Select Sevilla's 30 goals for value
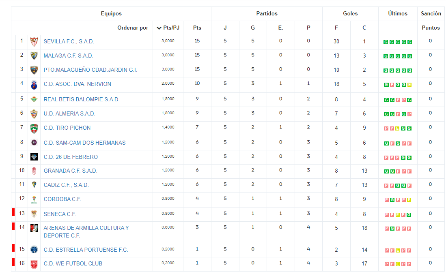Viewport: 446px width, 276px height. click(x=336, y=41)
